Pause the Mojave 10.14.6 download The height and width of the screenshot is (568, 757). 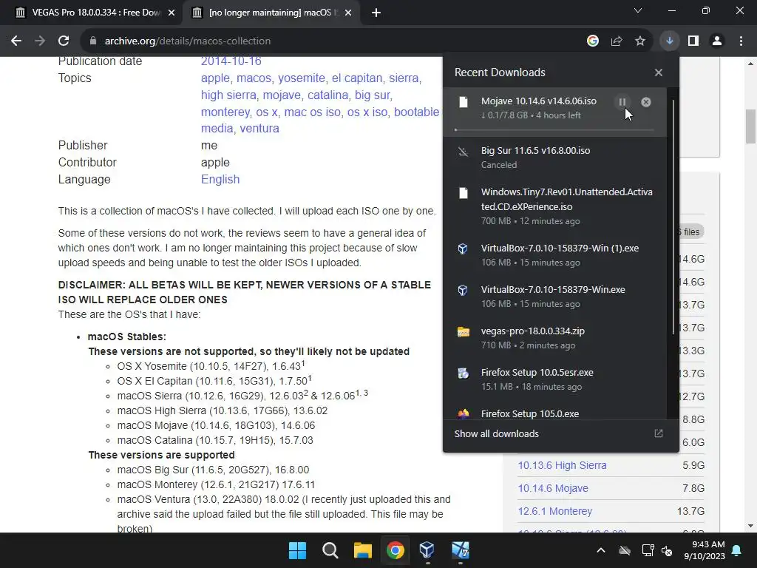pos(622,102)
